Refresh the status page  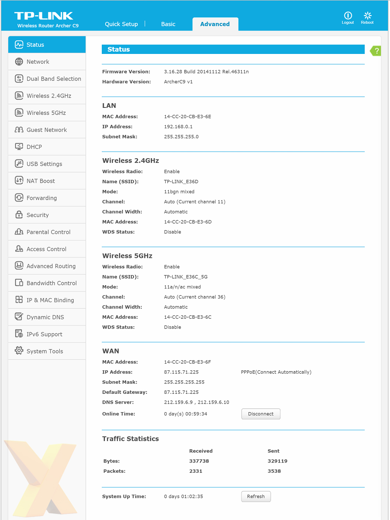(256, 496)
